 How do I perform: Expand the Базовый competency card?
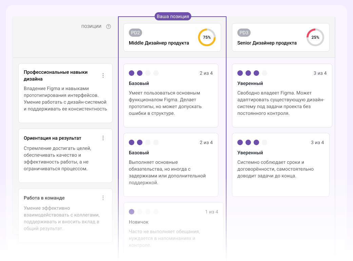pos(171,95)
